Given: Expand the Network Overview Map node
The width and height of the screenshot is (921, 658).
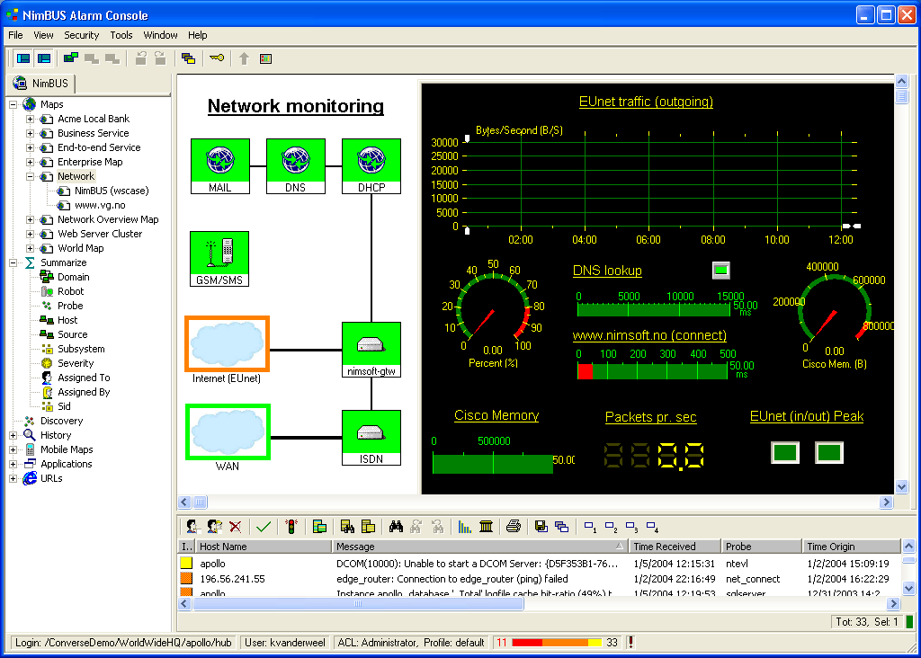Looking at the screenshot, I should (x=30, y=219).
